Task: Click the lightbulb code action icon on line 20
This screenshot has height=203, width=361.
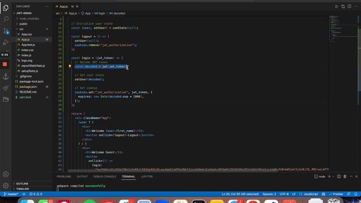Action: [70, 67]
